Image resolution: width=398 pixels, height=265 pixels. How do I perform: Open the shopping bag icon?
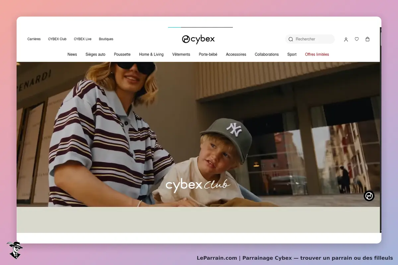(367, 39)
